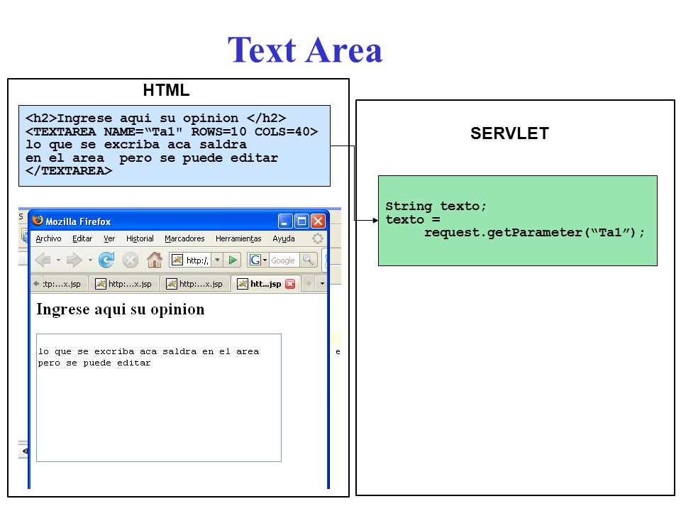Click the 'String texto;' code line

(x=436, y=206)
